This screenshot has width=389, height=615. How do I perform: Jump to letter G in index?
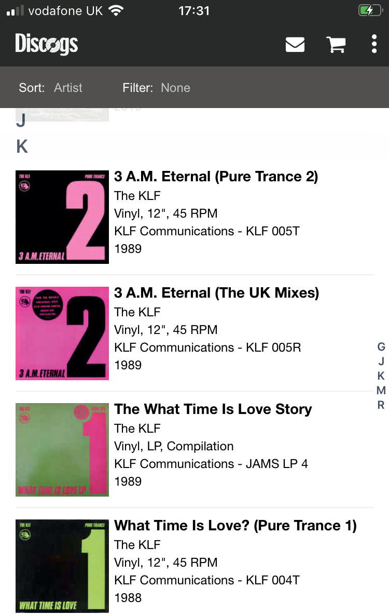(x=381, y=347)
